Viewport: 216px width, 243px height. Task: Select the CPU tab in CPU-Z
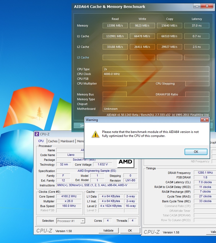pos(41,141)
